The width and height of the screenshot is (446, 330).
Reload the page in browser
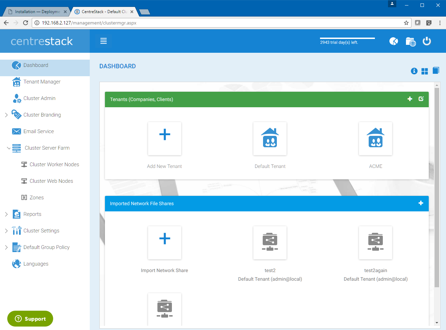coord(26,23)
